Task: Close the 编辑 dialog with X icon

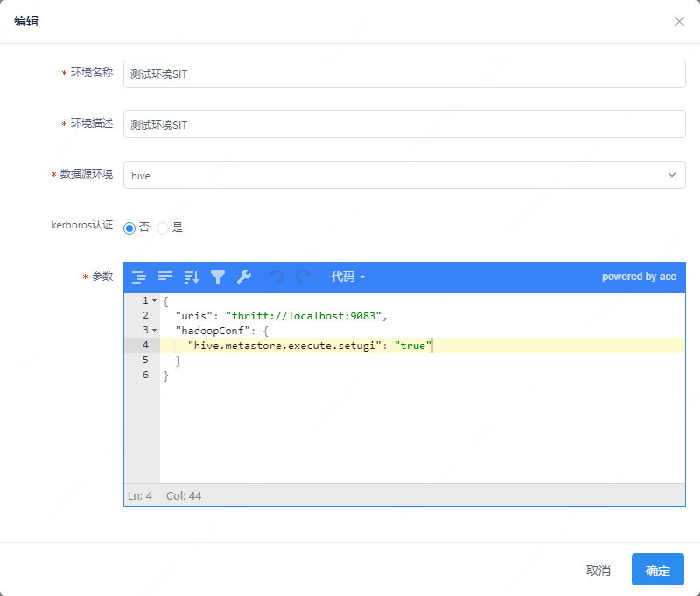Action: pos(679,21)
